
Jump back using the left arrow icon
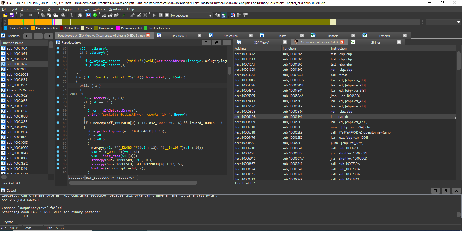tap(21, 15)
